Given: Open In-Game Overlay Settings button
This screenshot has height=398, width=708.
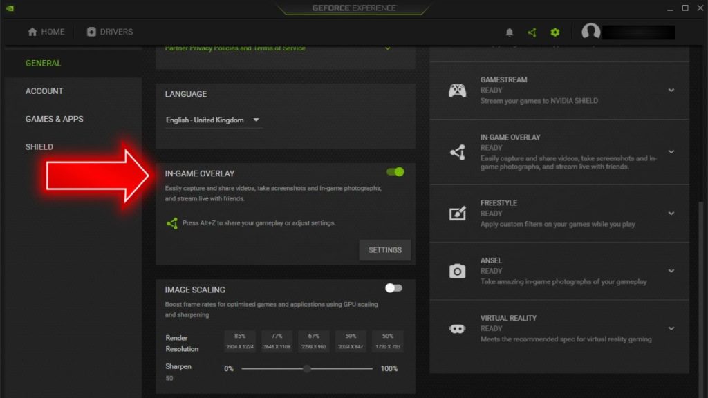Looking at the screenshot, I should point(384,250).
